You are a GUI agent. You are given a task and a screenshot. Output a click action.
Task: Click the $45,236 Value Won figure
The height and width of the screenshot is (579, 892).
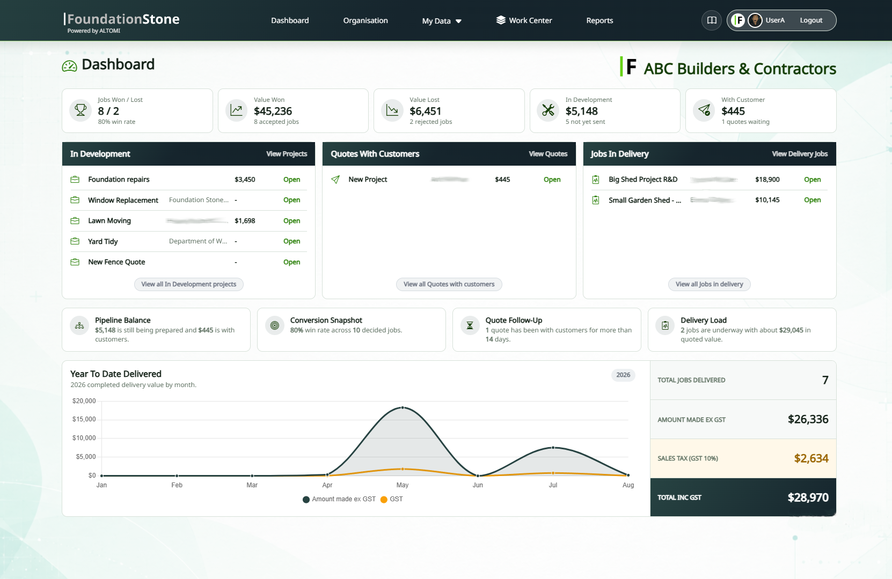point(273,111)
